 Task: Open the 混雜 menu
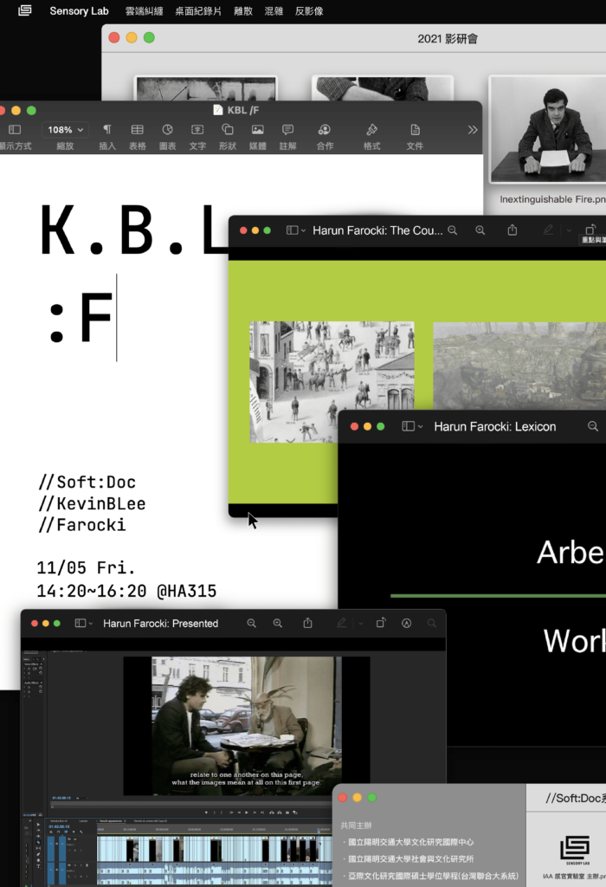click(274, 11)
